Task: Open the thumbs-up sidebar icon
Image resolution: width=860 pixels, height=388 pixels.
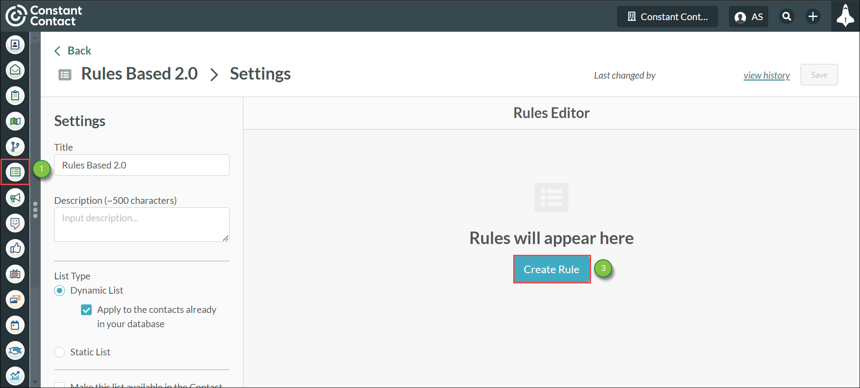Action: (15, 249)
